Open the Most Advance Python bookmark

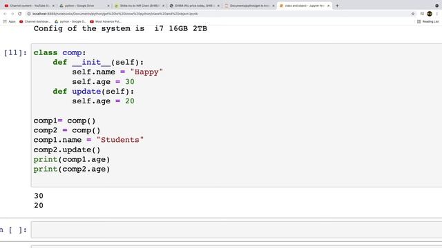coord(106,21)
